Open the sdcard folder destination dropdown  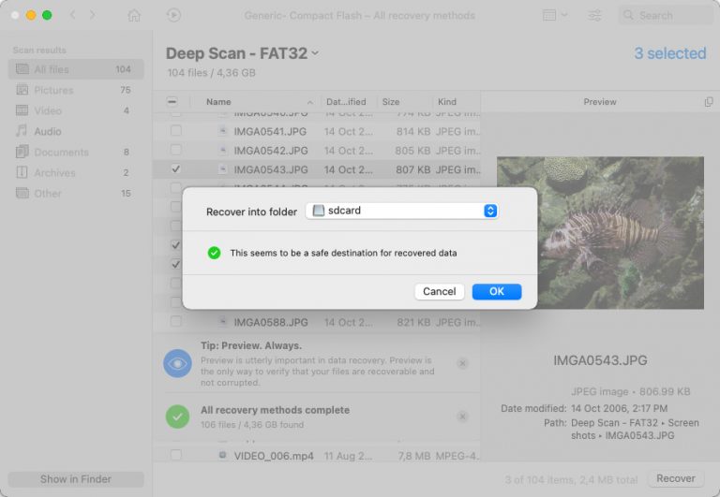(402, 211)
